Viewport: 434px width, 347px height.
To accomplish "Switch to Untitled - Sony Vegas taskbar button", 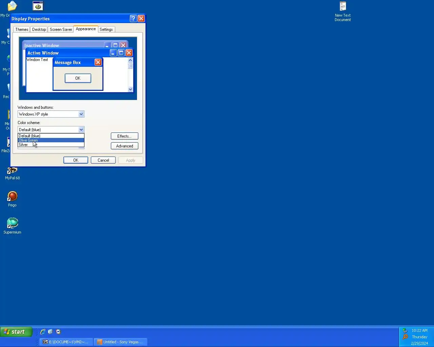I will click(120, 342).
